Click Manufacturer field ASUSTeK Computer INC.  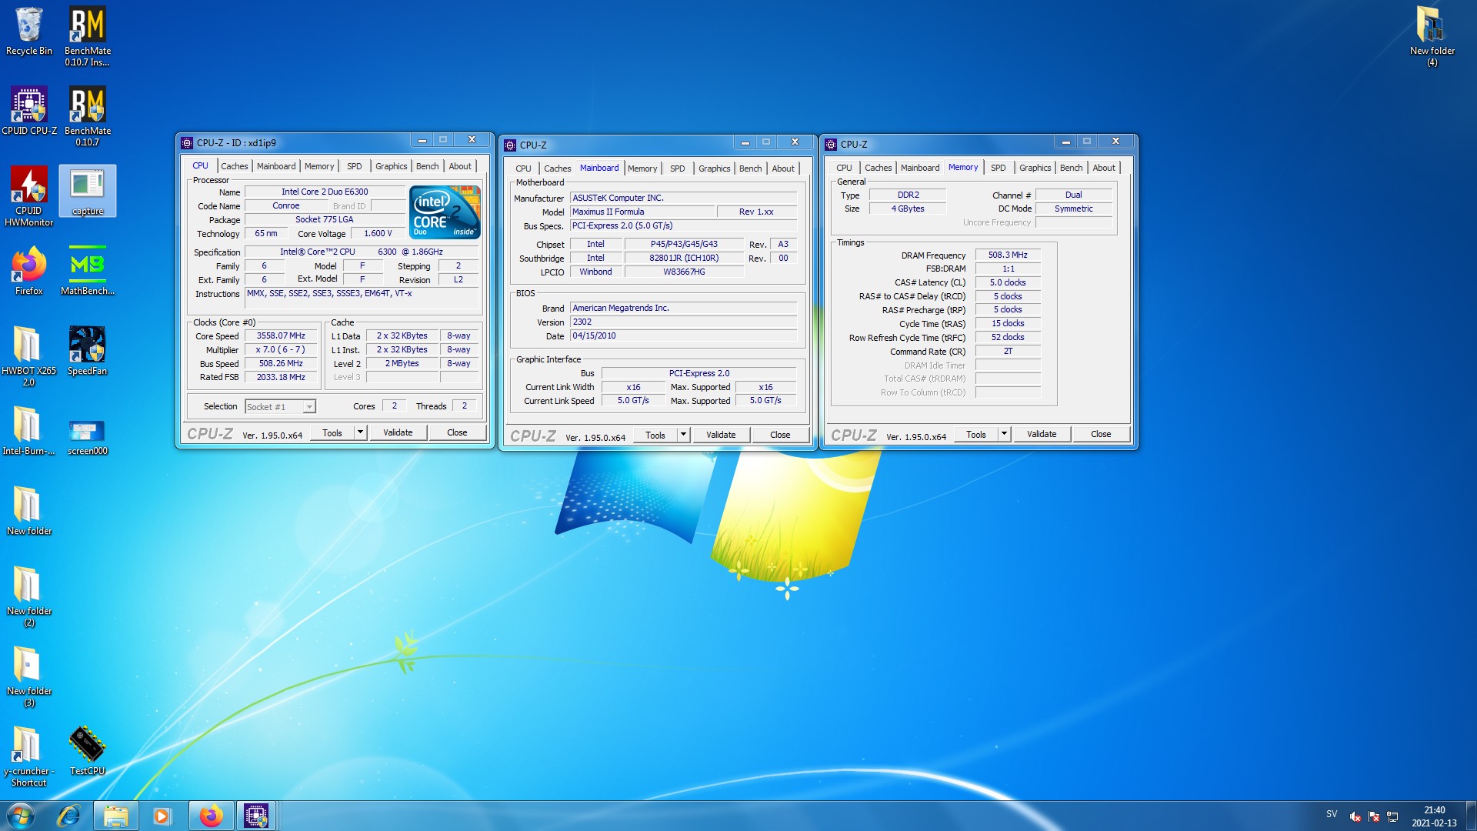click(x=683, y=198)
